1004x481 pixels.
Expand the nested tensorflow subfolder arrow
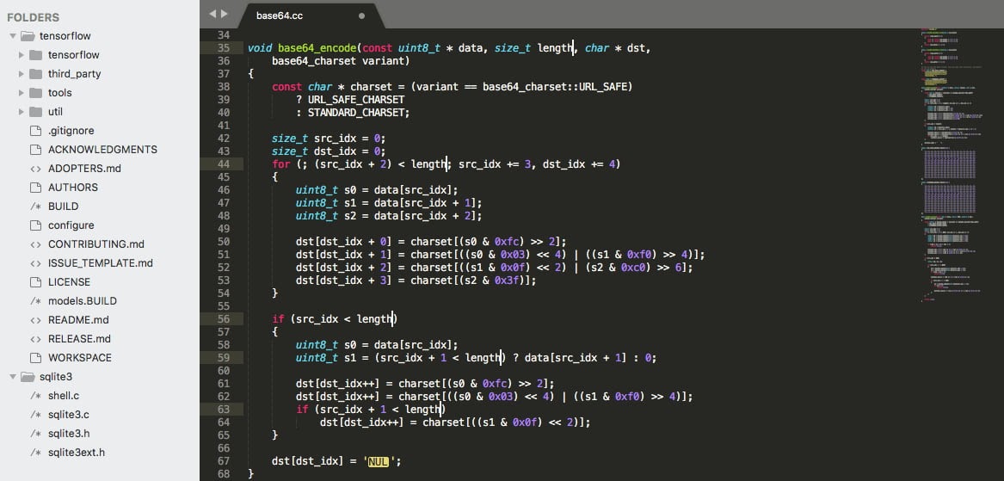[22, 55]
